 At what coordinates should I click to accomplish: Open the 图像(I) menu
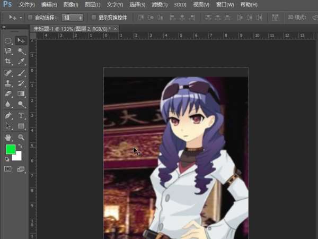point(71,4)
